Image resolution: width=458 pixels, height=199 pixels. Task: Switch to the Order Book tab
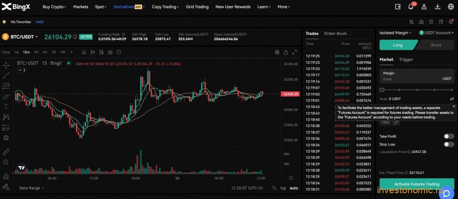335,33
